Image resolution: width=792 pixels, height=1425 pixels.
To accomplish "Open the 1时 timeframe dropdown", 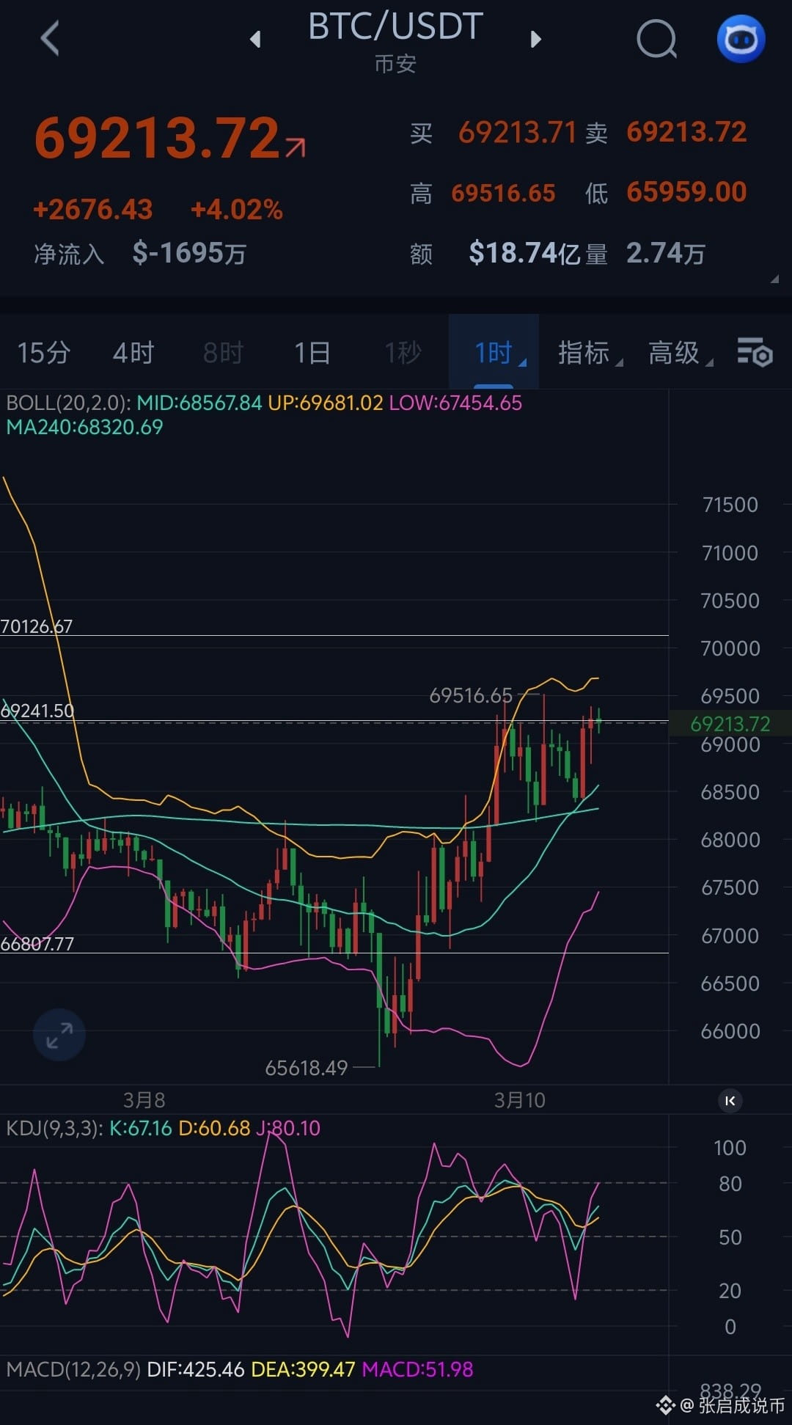I will coord(494,351).
